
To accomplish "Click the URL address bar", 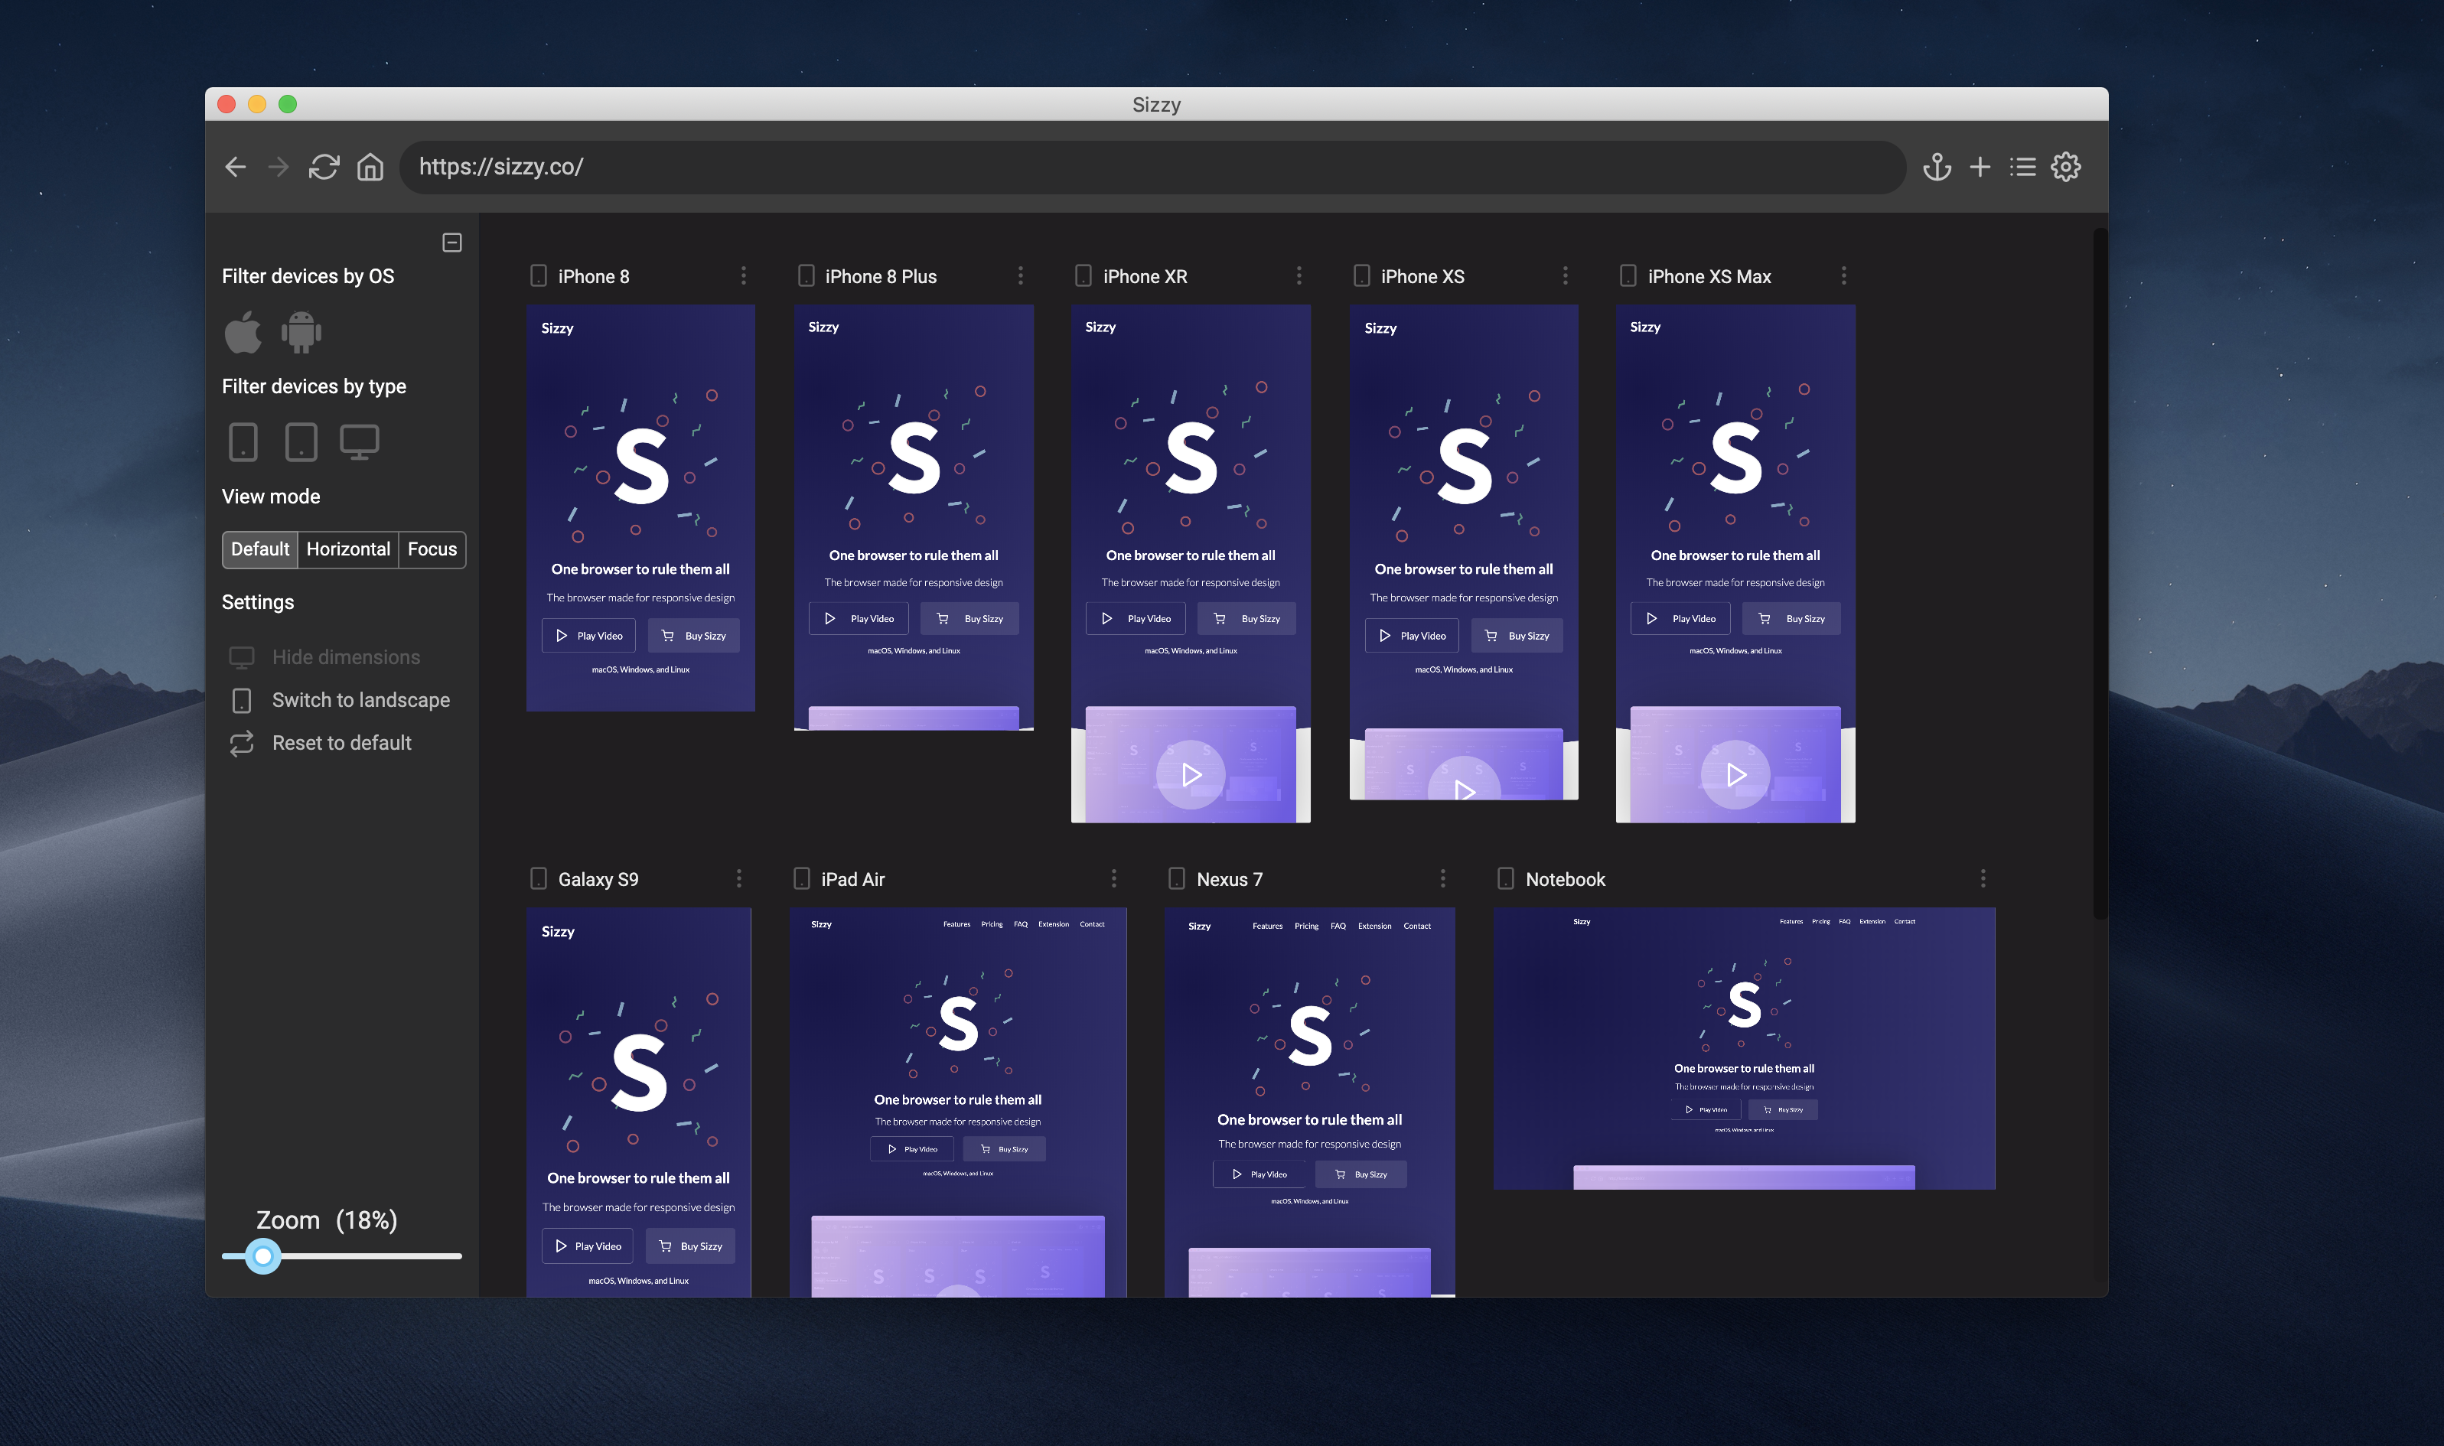I will (1152, 168).
